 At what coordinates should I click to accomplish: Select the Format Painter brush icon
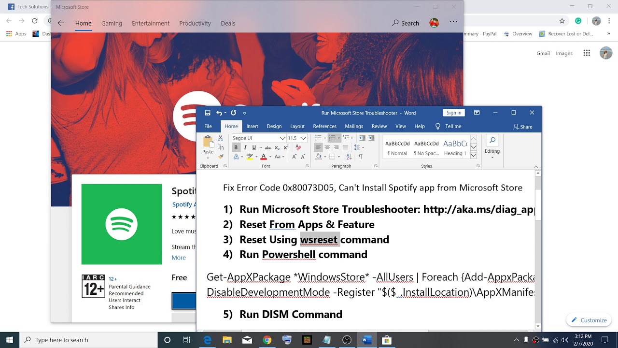[221, 157]
